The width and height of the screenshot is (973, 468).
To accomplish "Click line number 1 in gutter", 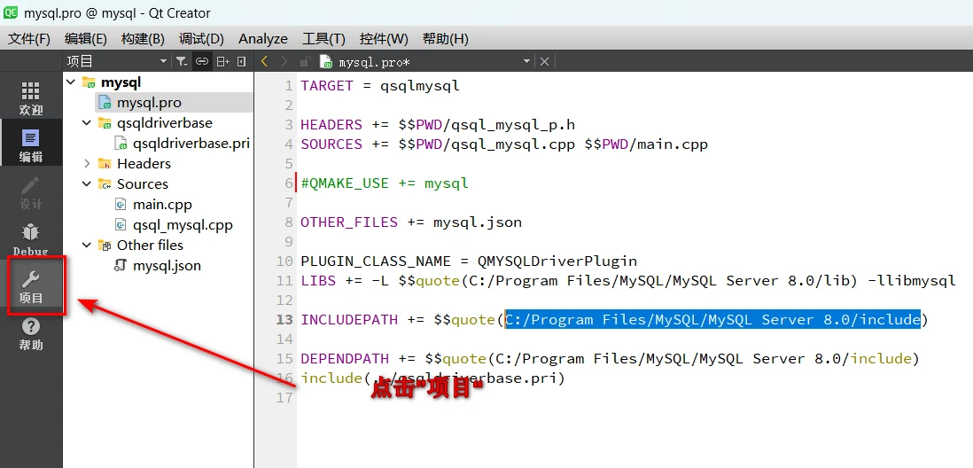I will [x=289, y=86].
